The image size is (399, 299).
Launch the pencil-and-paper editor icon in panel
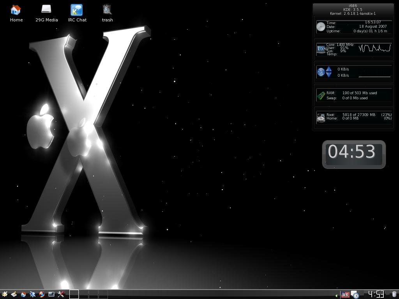click(14, 294)
